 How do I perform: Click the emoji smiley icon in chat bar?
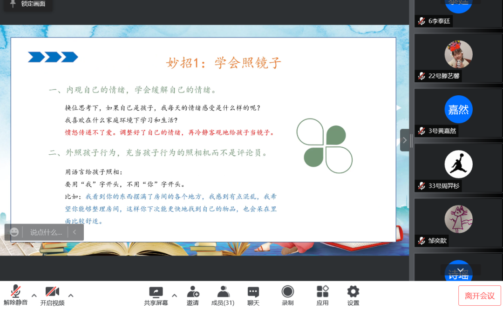pos(14,232)
